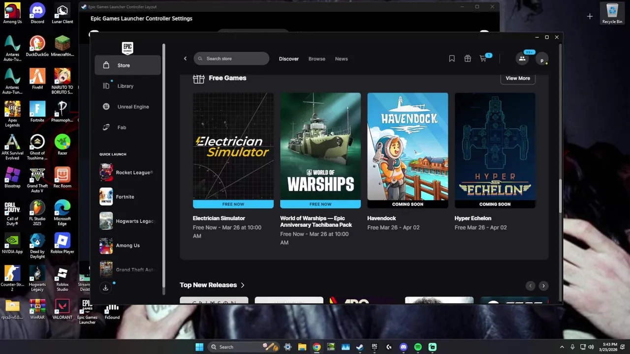Go to the next Top New Releases page
This screenshot has height=354, width=630.
[x=543, y=286]
